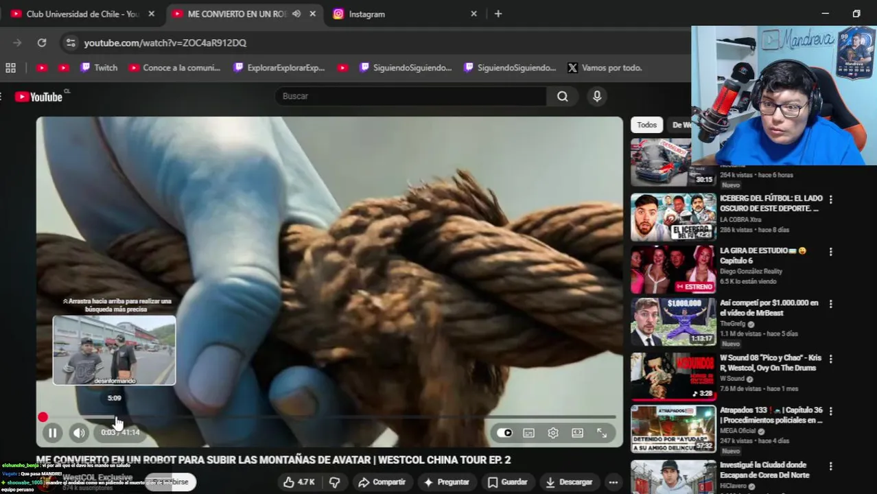
Task: Click the forward navigation arrow
Action: pos(17,43)
